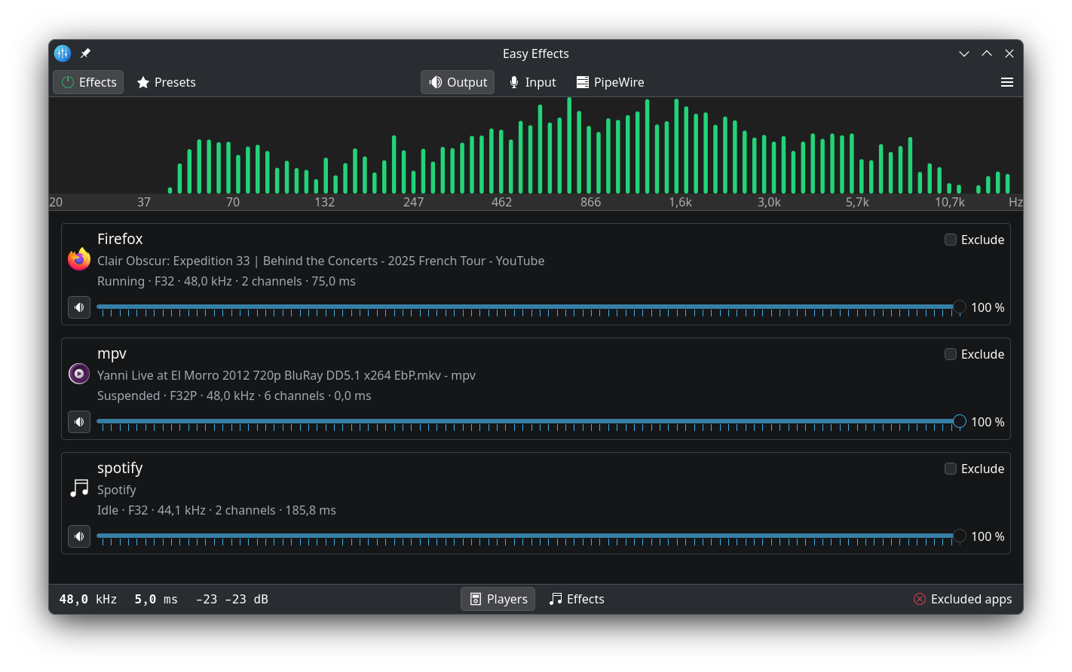The height and width of the screenshot is (672, 1072).
Task: Select the Output tab
Action: point(458,82)
